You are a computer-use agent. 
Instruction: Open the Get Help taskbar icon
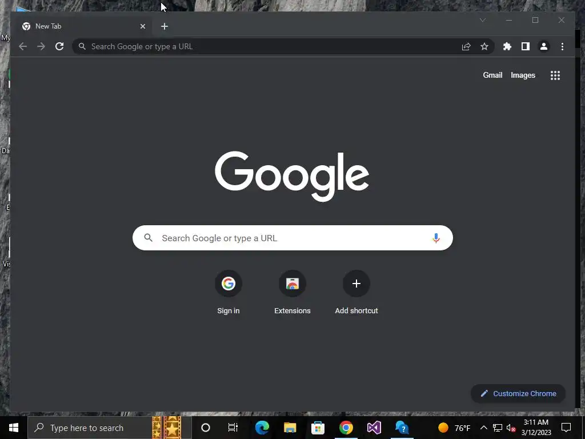402,428
